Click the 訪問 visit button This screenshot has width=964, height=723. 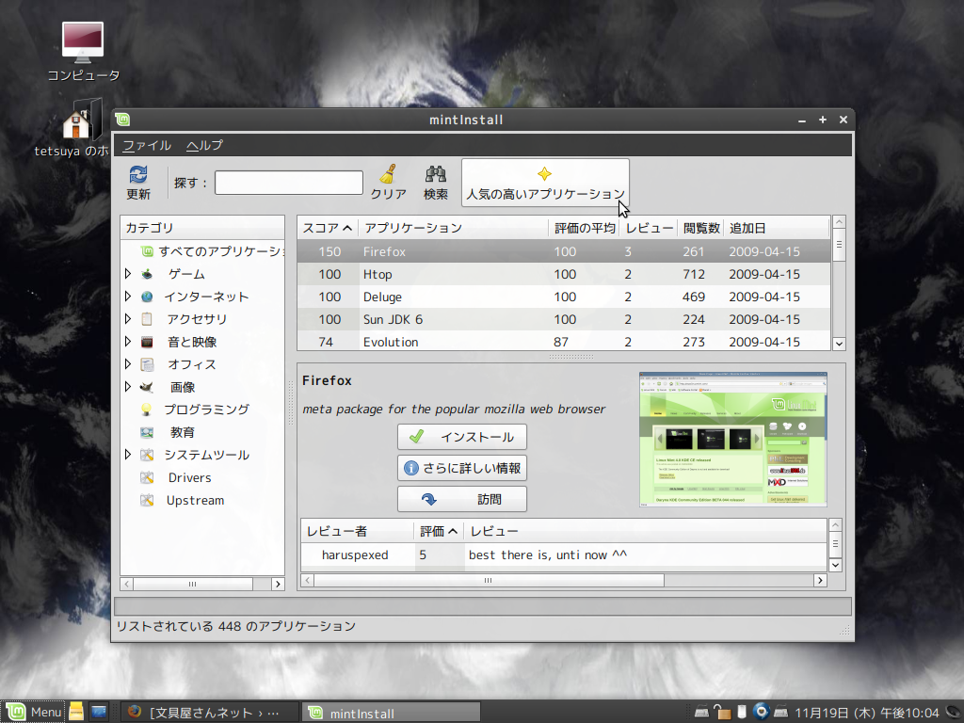click(461, 499)
